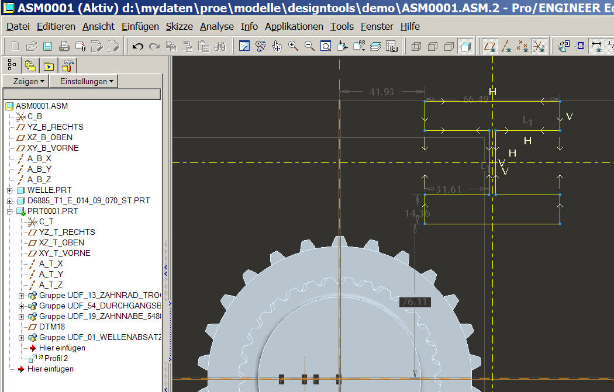Click the Paste Special icon
Image resolution: width=614 pixels, height=392 pixels.
pyautogui.click(x=203, y=47)
